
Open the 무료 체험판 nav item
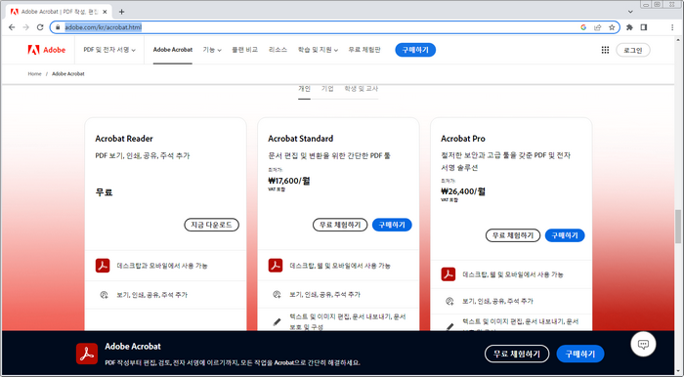(364, 50)
